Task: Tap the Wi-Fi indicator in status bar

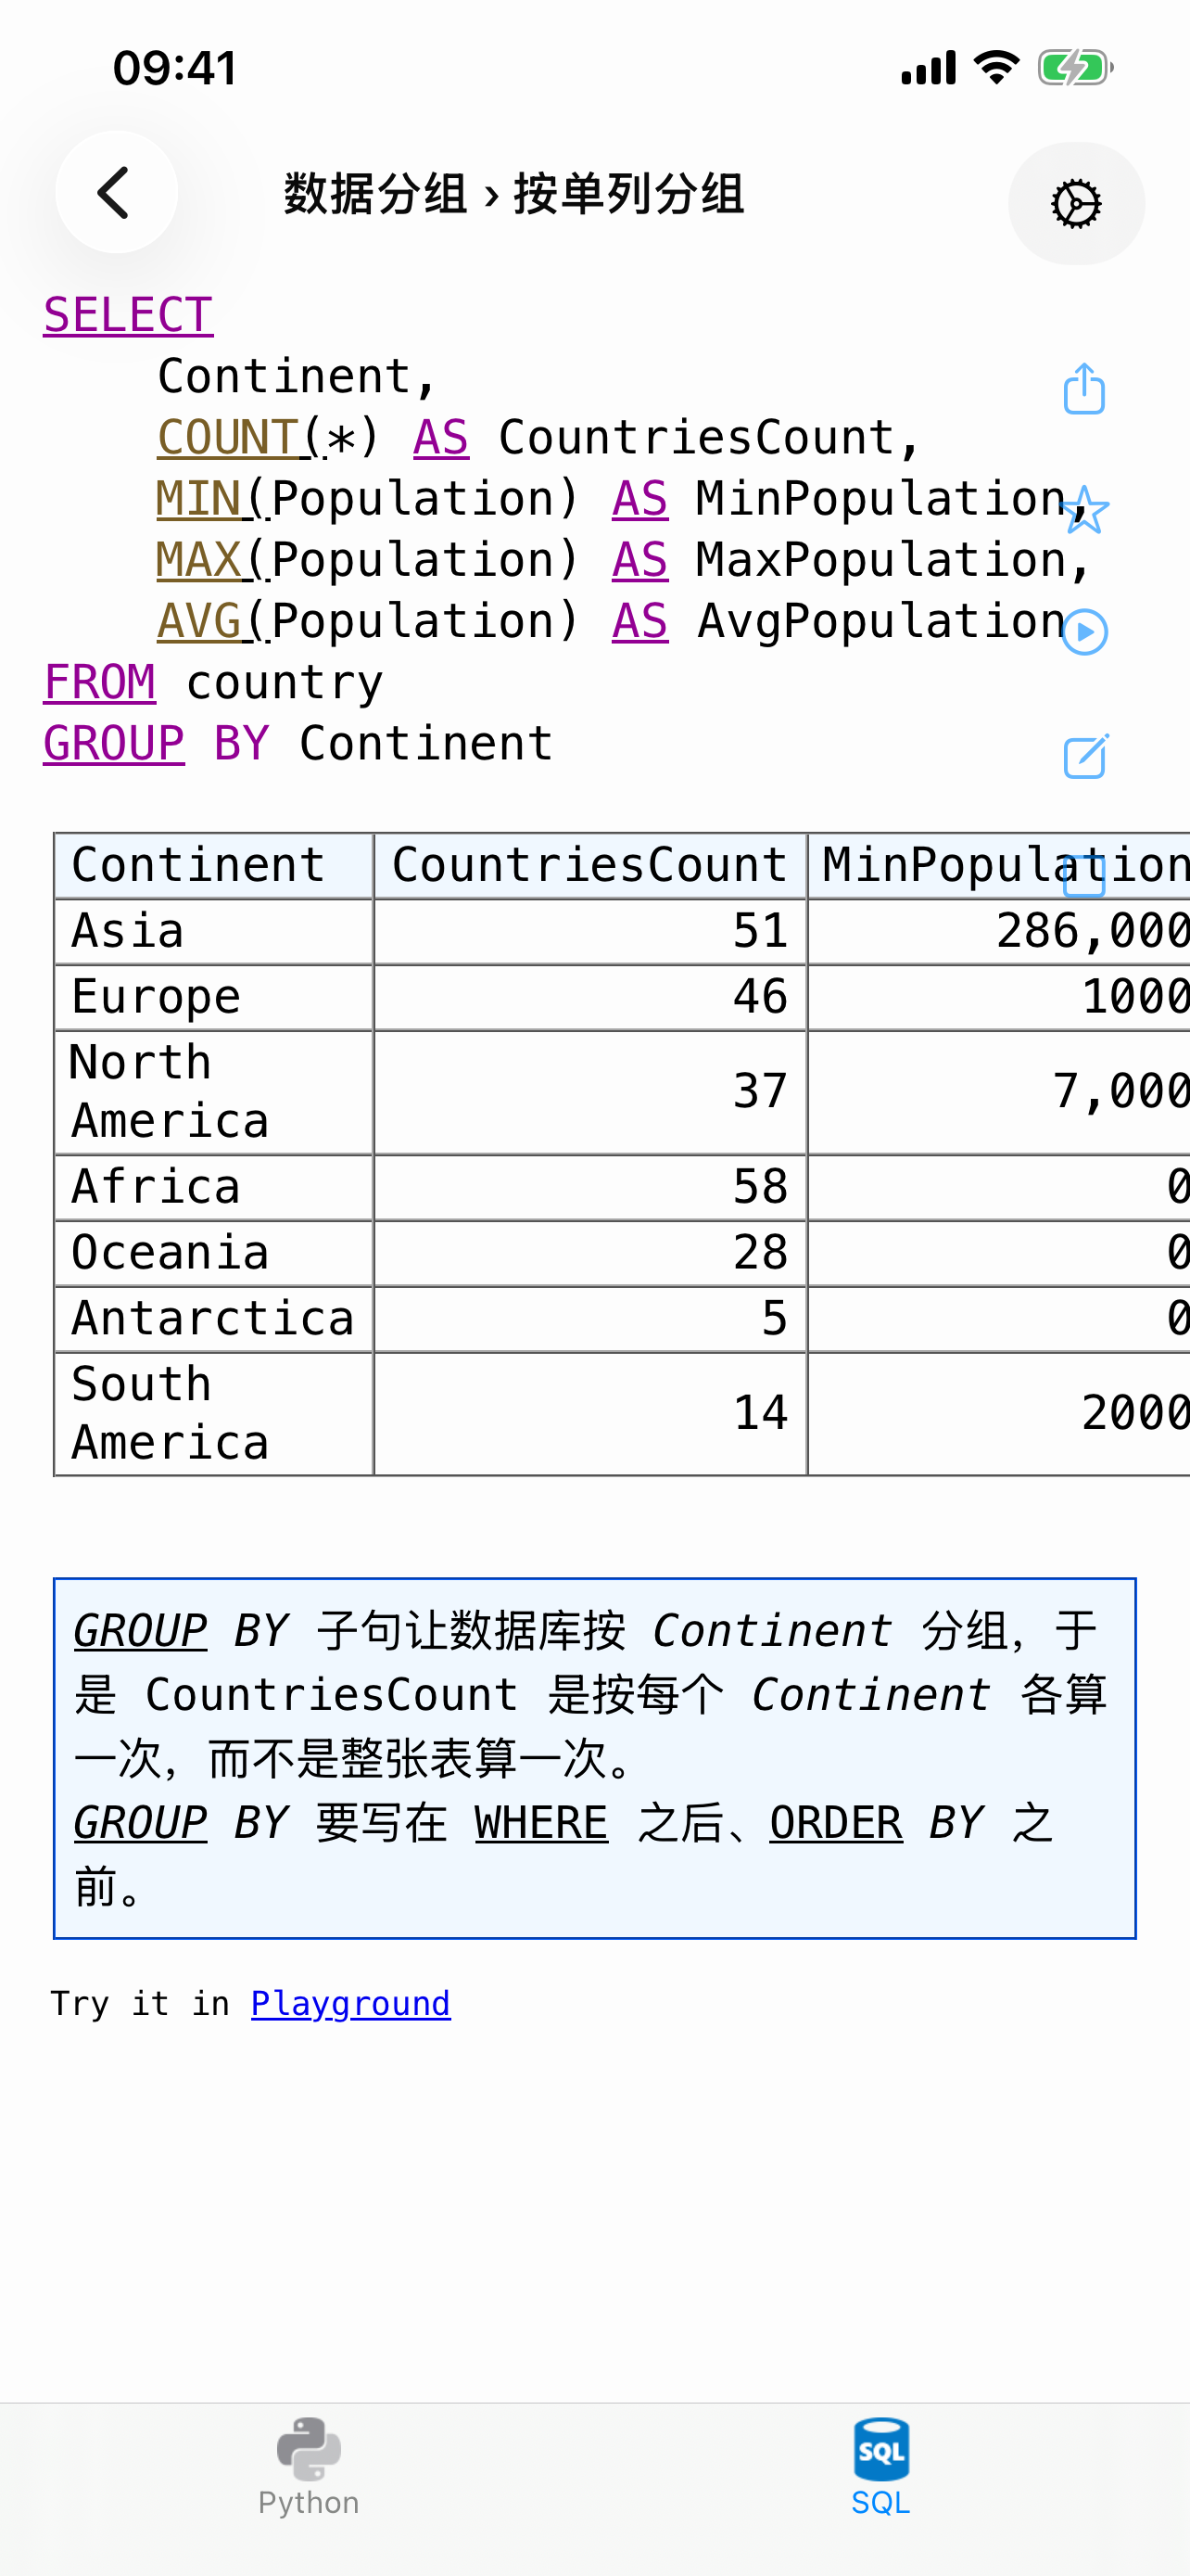Action: [996, 67]
